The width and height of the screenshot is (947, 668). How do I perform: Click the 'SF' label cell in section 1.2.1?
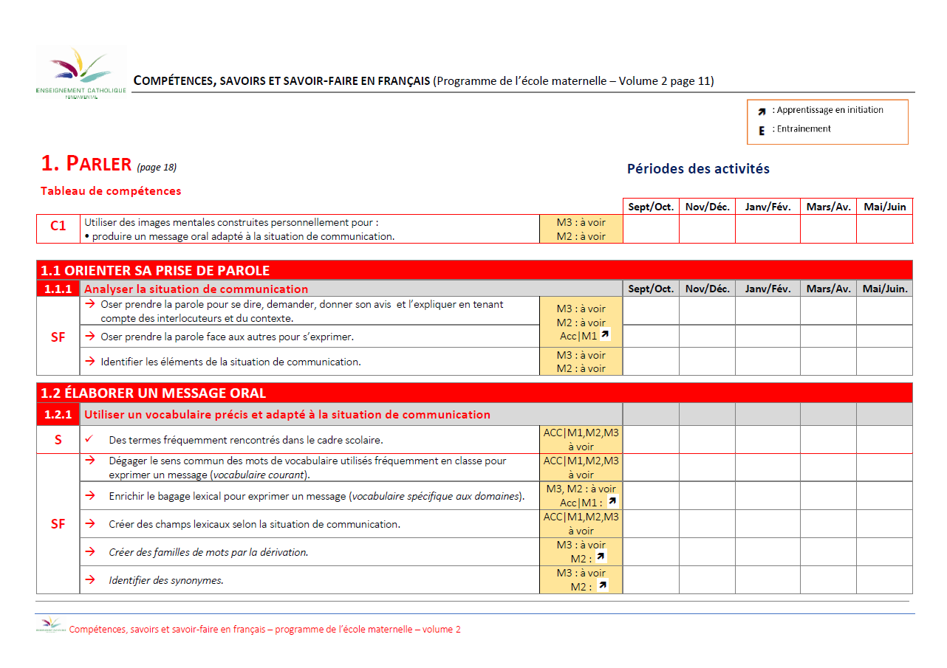(x=58, y=524)
